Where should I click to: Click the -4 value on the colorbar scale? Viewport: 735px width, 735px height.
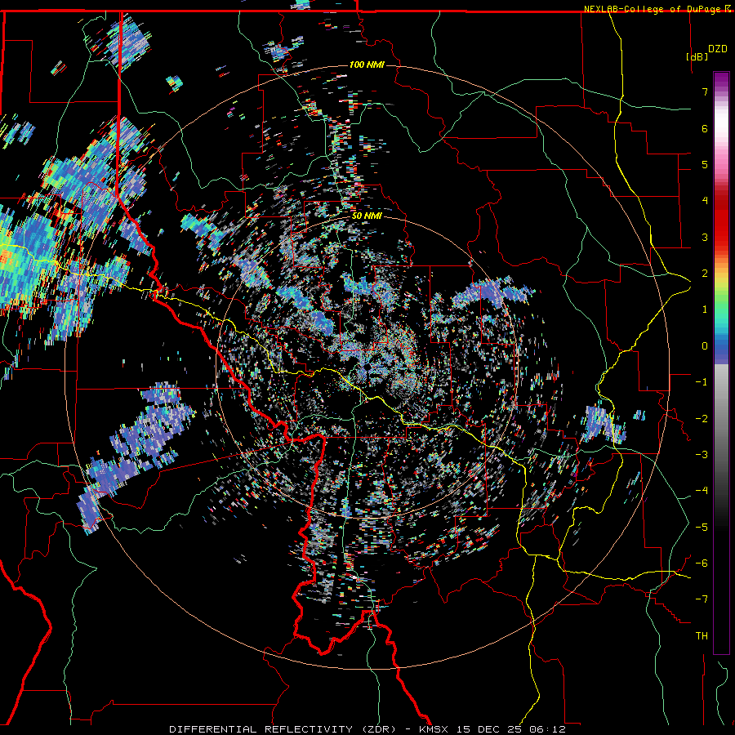pyautogui.click(x=702, y=491)
